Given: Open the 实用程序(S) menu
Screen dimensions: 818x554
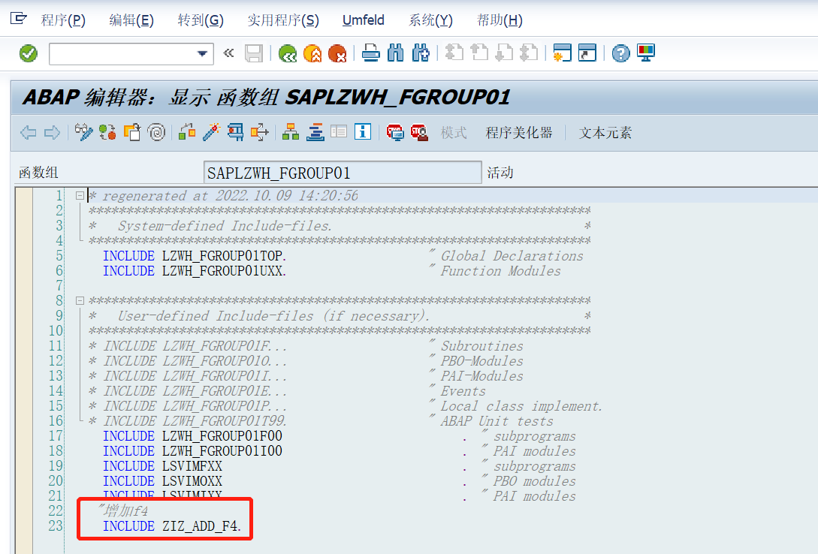Looking at the screenshot, I should [x=282, y=20].
